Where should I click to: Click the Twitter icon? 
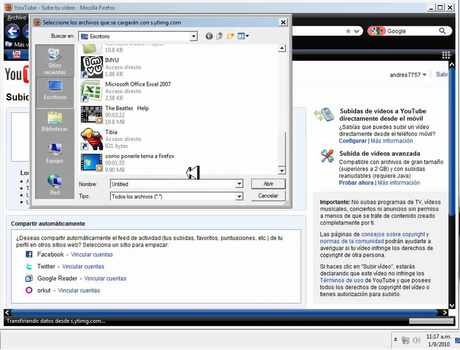tap(29, 266)
